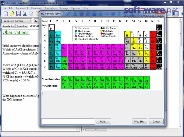Select the Carbon (C) element cell

coord(134,34)
